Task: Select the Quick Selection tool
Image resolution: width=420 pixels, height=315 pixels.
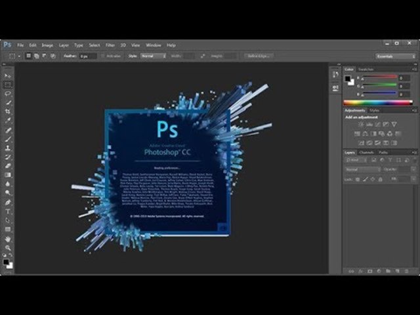Action: [x=8, y=102]
